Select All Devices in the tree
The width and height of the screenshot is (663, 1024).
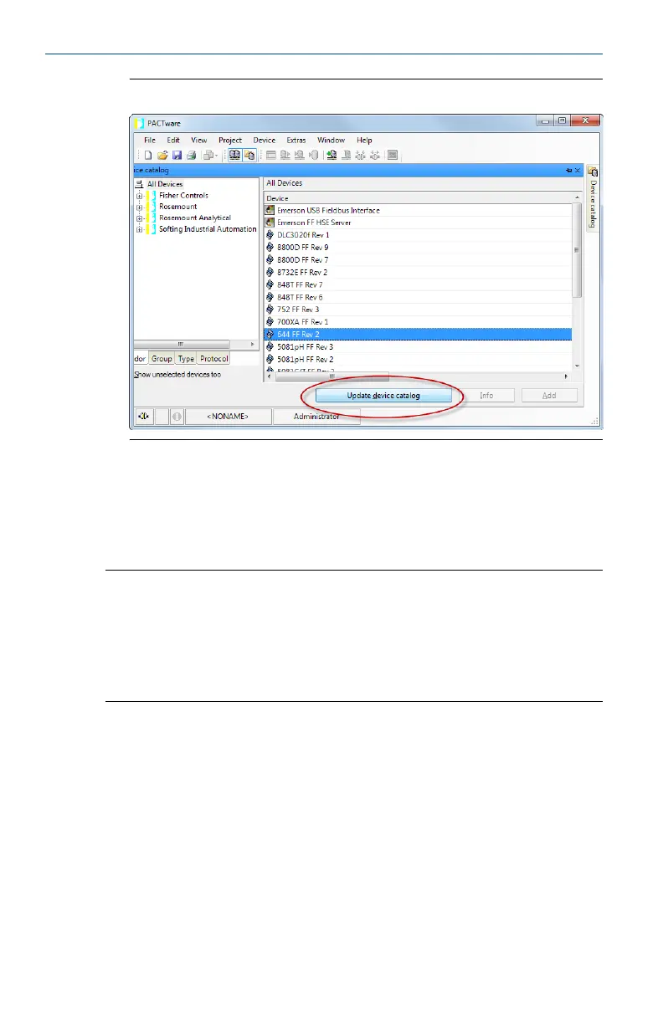point(164,184)
